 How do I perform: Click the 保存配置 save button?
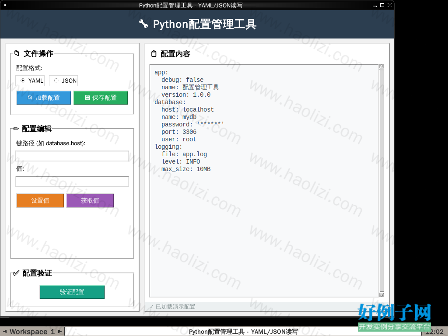[x=101, y=98]
